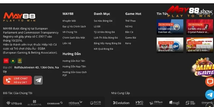Screen dimensions: 214x107
Task: Click the VPBank partner logo
Action: click(14, 103)
